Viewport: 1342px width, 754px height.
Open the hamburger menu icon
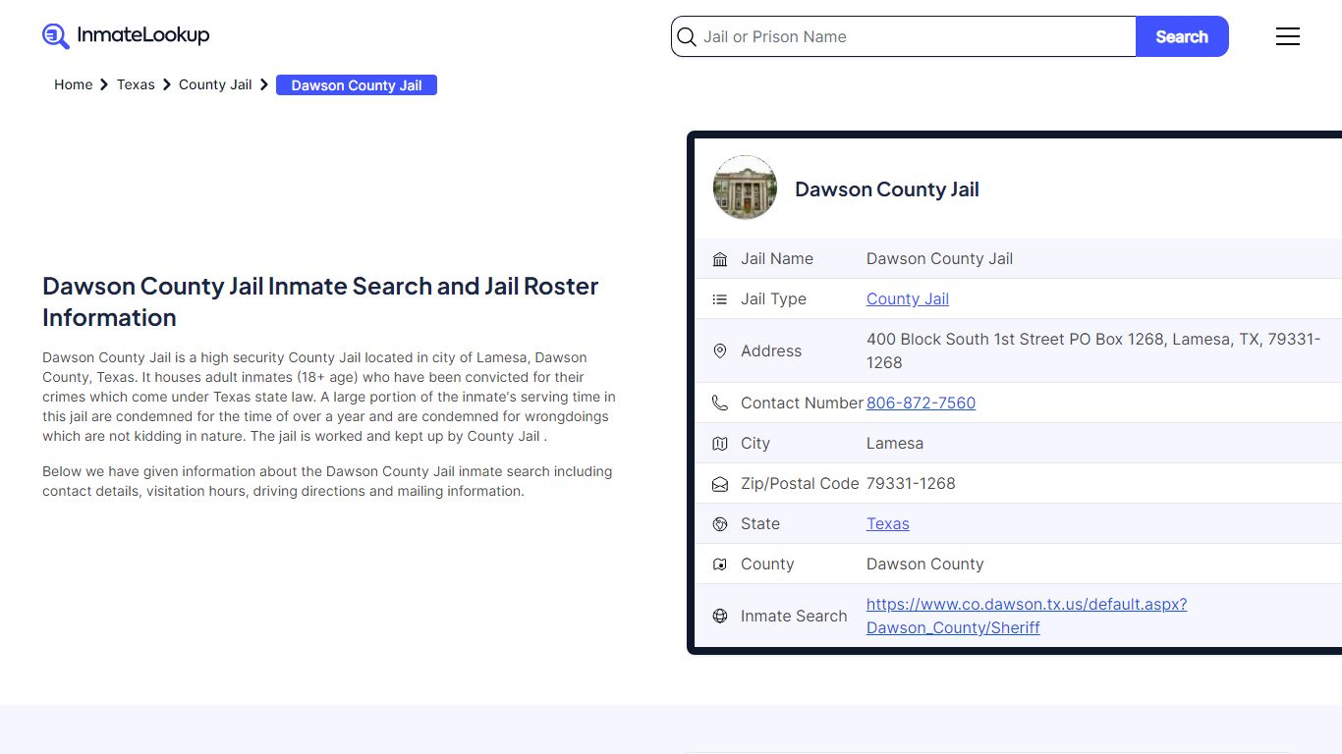tap(1288, 36)
